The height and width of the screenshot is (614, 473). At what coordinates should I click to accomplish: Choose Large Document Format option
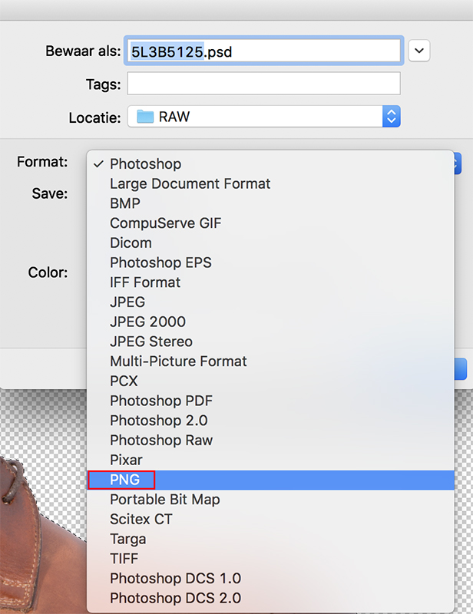270,183
